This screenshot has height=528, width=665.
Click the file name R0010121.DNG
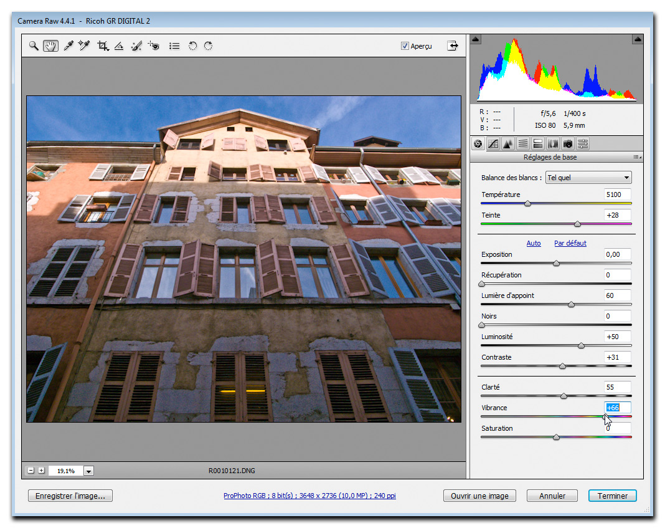[x=232, y=471]
